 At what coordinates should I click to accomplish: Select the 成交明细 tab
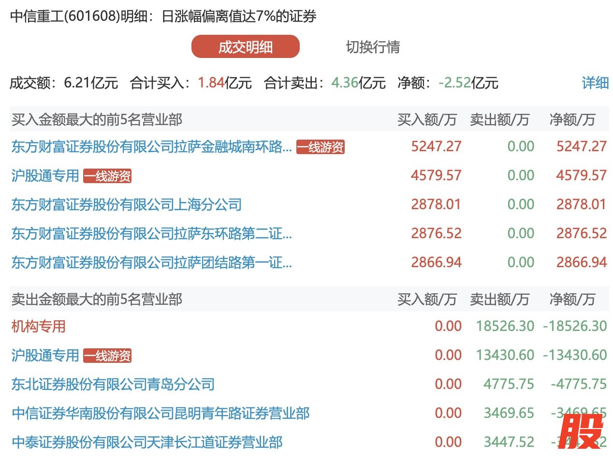point(245,47)
